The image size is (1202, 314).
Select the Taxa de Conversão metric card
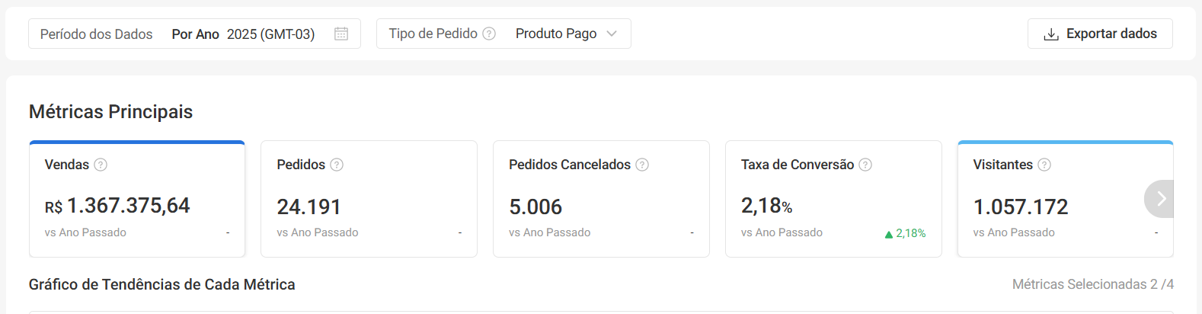click(833, 200)
